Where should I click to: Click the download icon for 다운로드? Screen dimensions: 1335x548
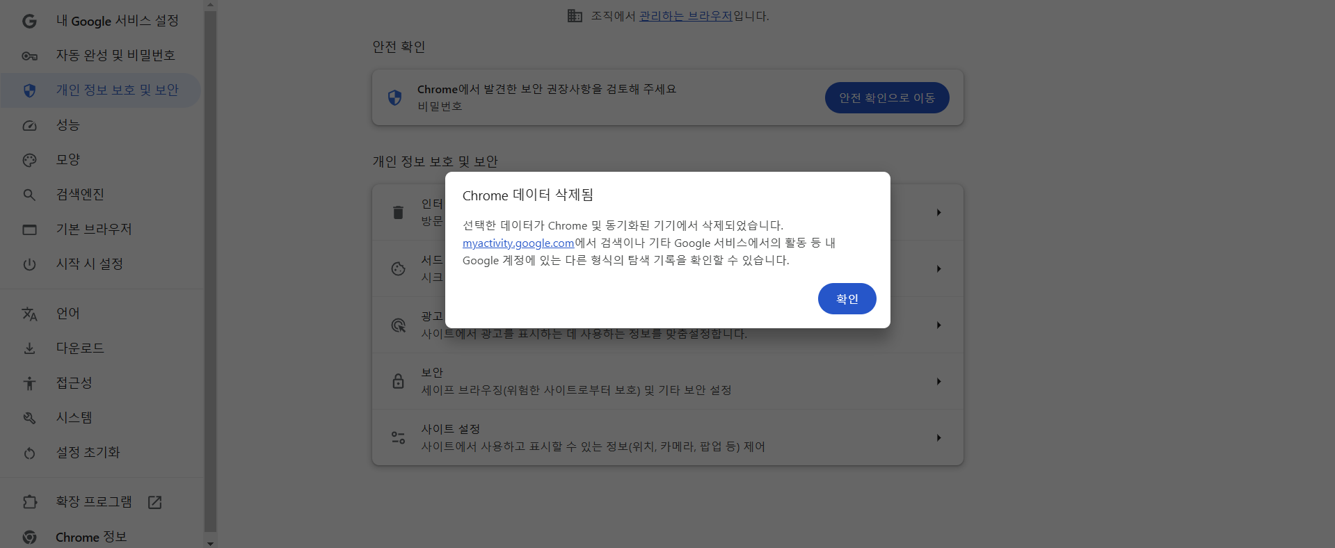[29, 348]
